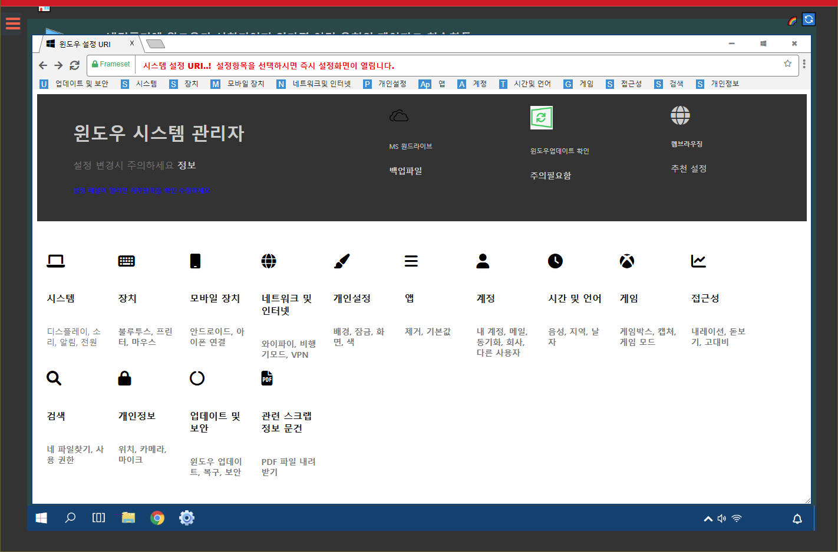
Task: Open the 개인정보 bookmark
Action: point(718,84)
